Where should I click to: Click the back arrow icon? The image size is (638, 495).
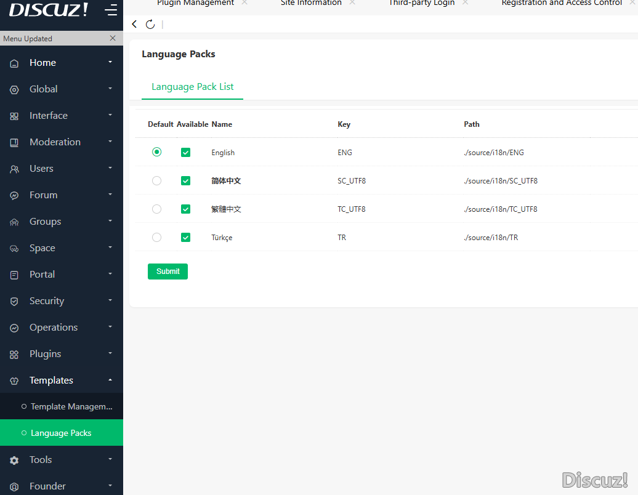[x=134, y=24]
